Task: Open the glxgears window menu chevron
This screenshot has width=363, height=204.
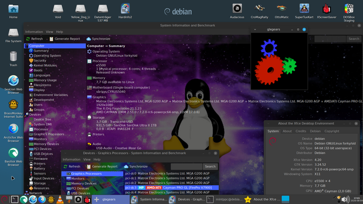Action: click(x=255, y=29)
